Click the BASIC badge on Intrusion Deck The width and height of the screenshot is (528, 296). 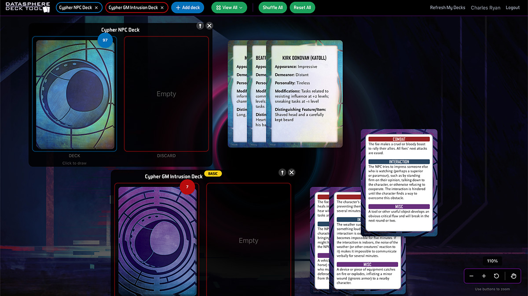tap(213, 174)
